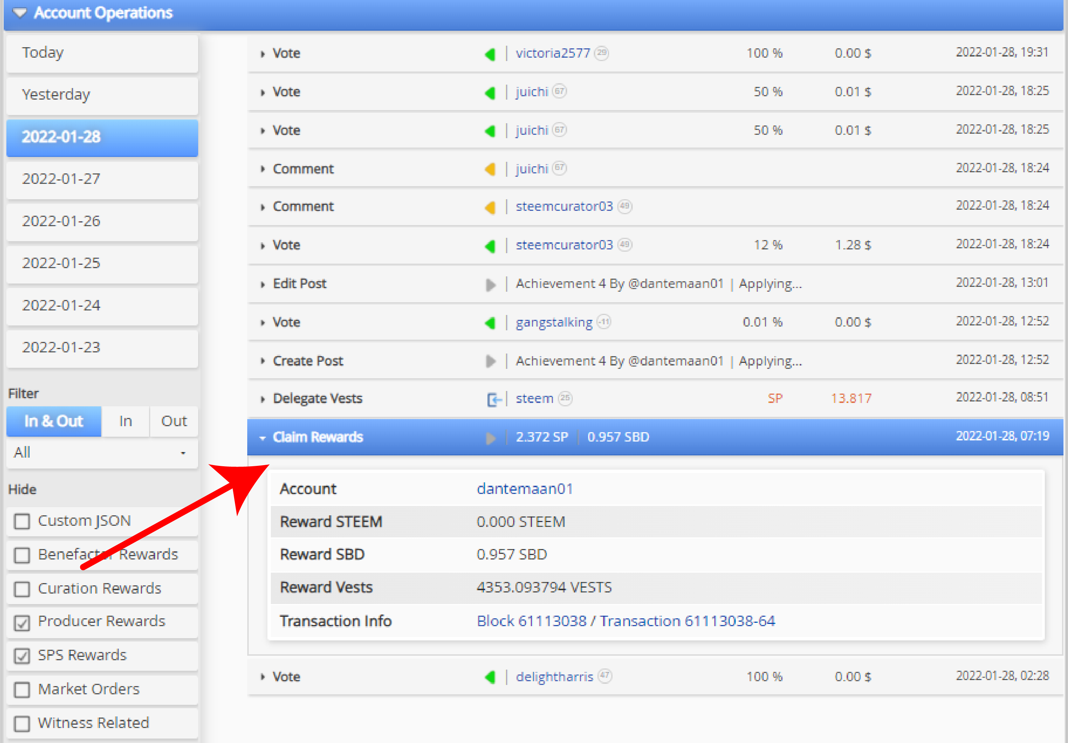Tick the Market Orders checkbox

(x=22, y=690)
